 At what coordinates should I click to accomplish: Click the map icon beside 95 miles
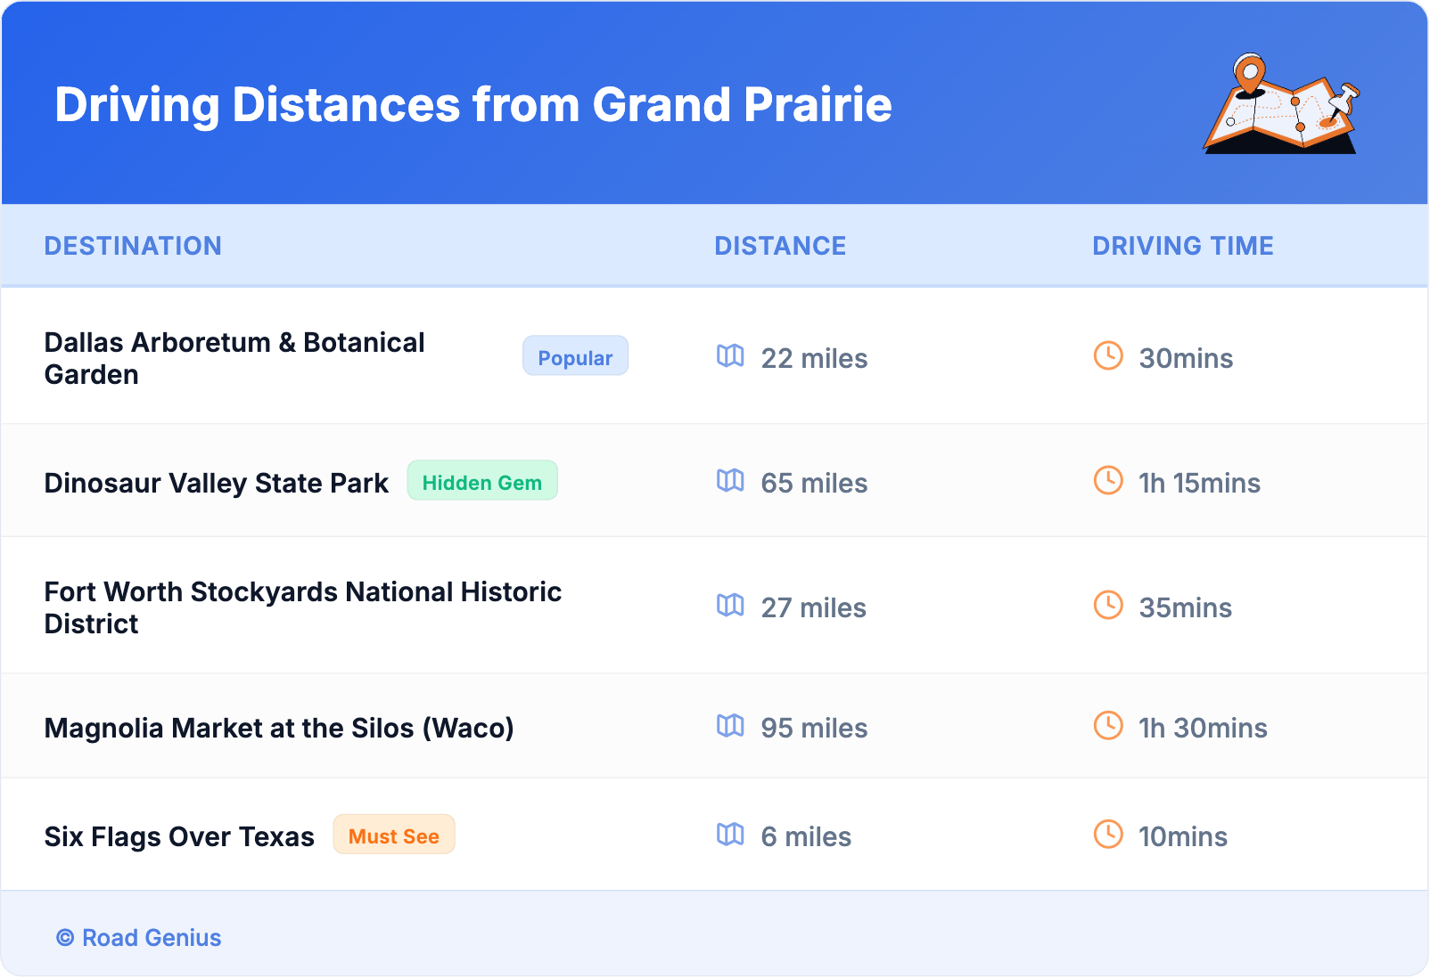(730, 726)
